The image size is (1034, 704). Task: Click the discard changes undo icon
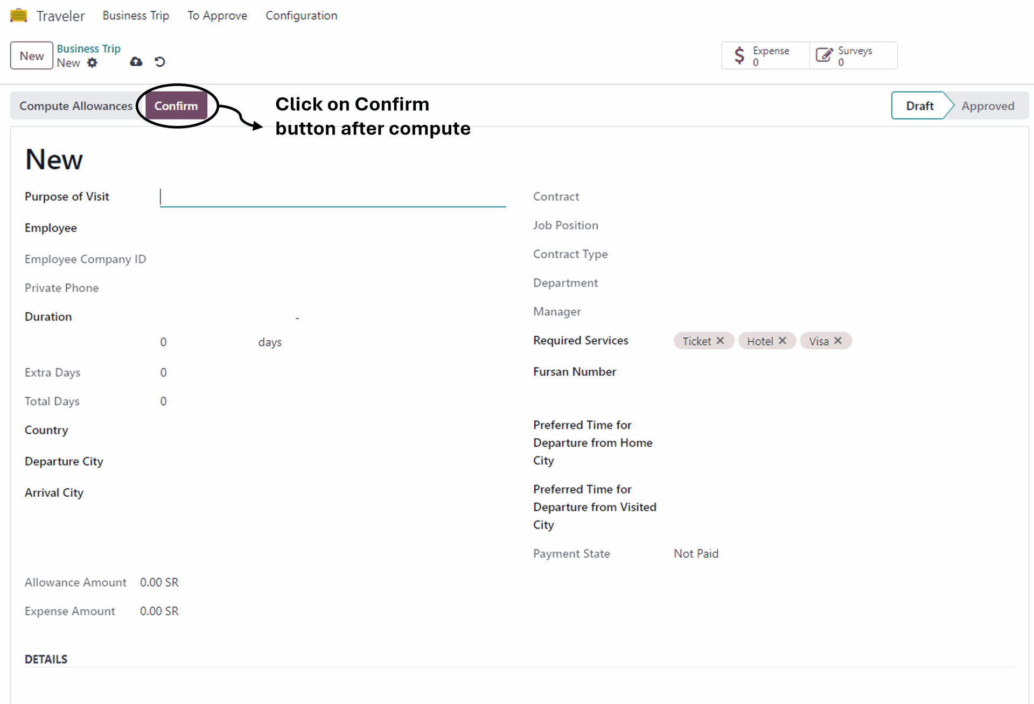[x=160, y=62]
